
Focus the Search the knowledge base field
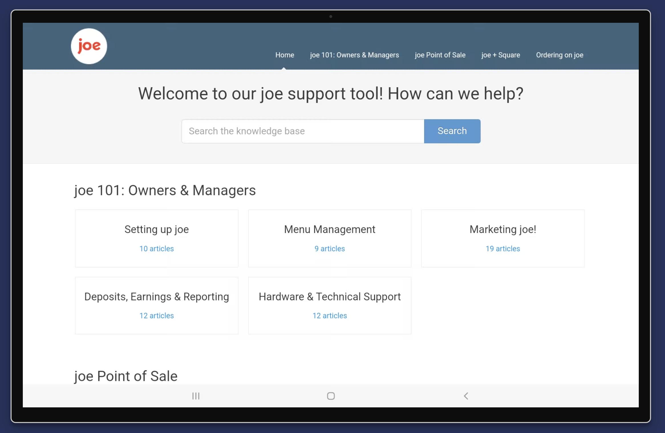click(x=303, y=131)
